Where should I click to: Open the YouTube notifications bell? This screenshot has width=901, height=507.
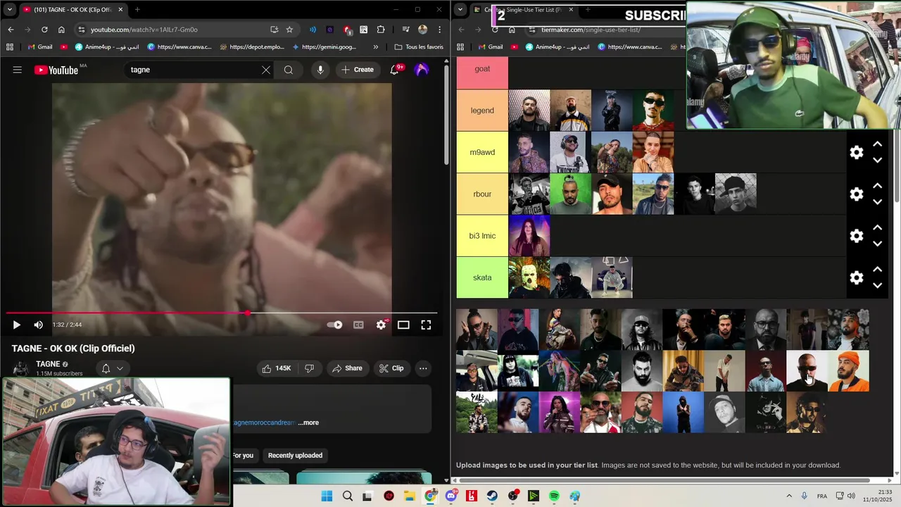tap(395, 70)
